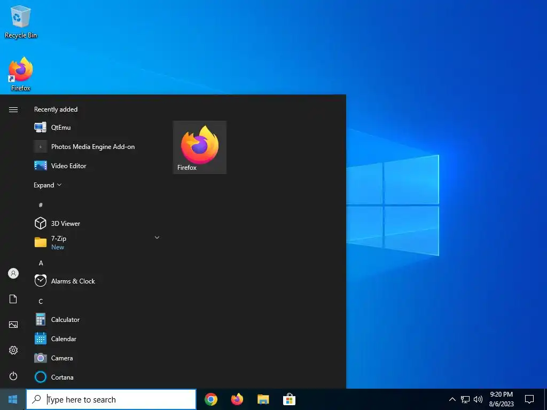Click the pinned Firefox tile
Screen dimensions: 547x410
point(200,147)
